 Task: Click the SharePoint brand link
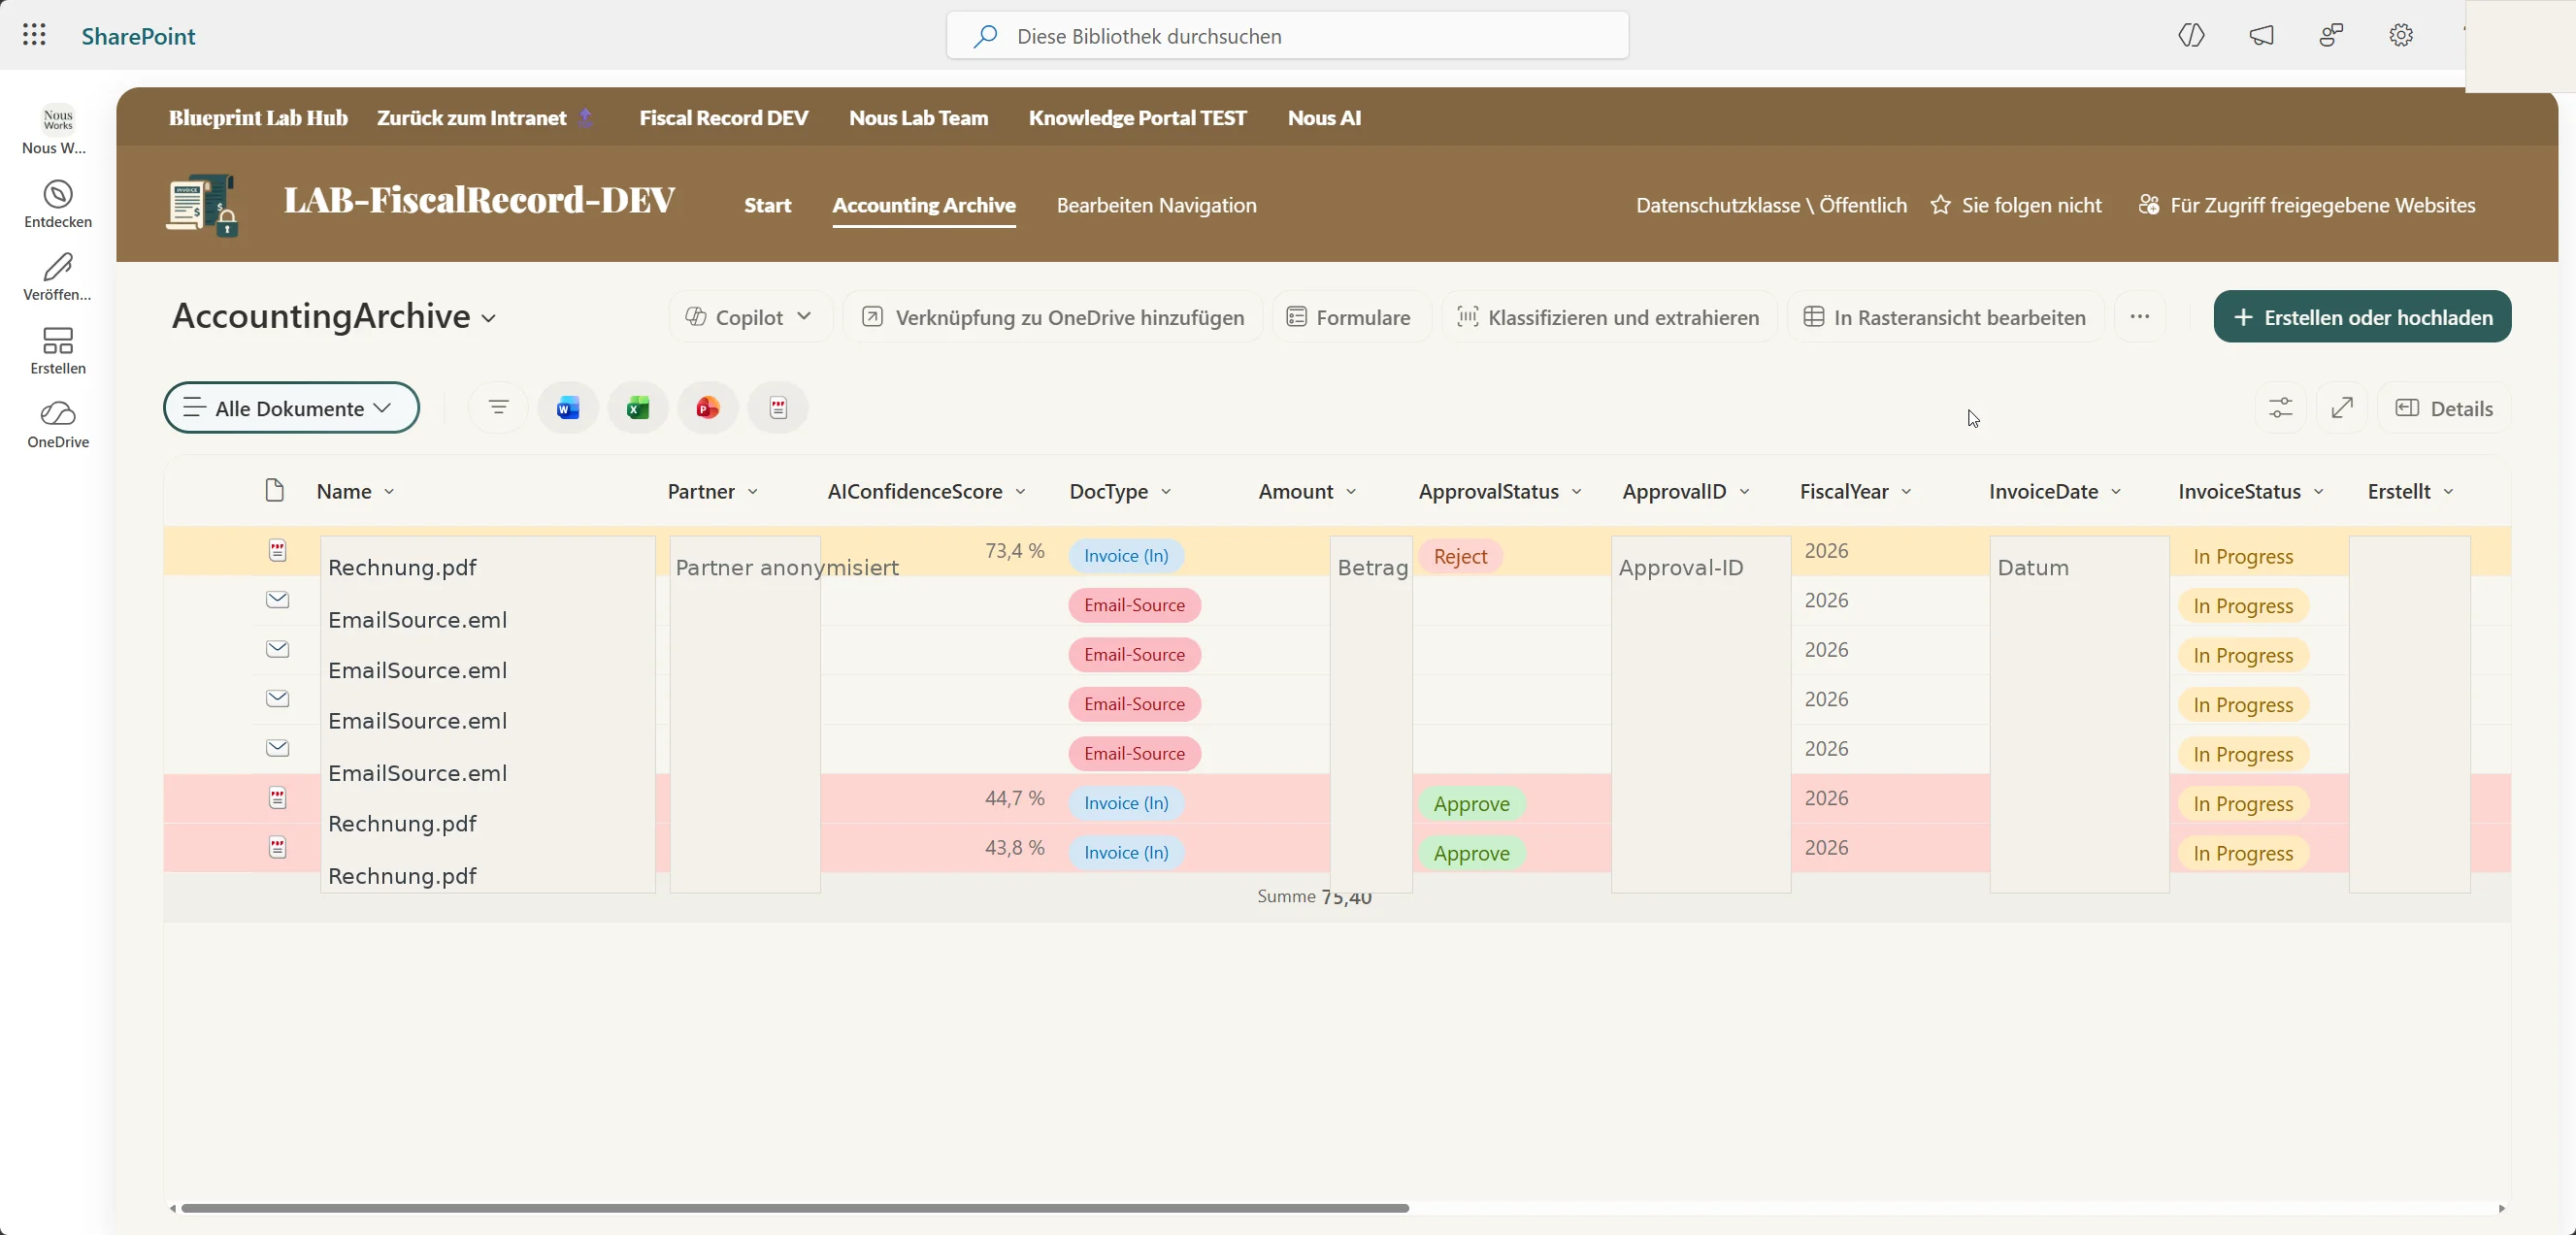(x=138, y=36)
